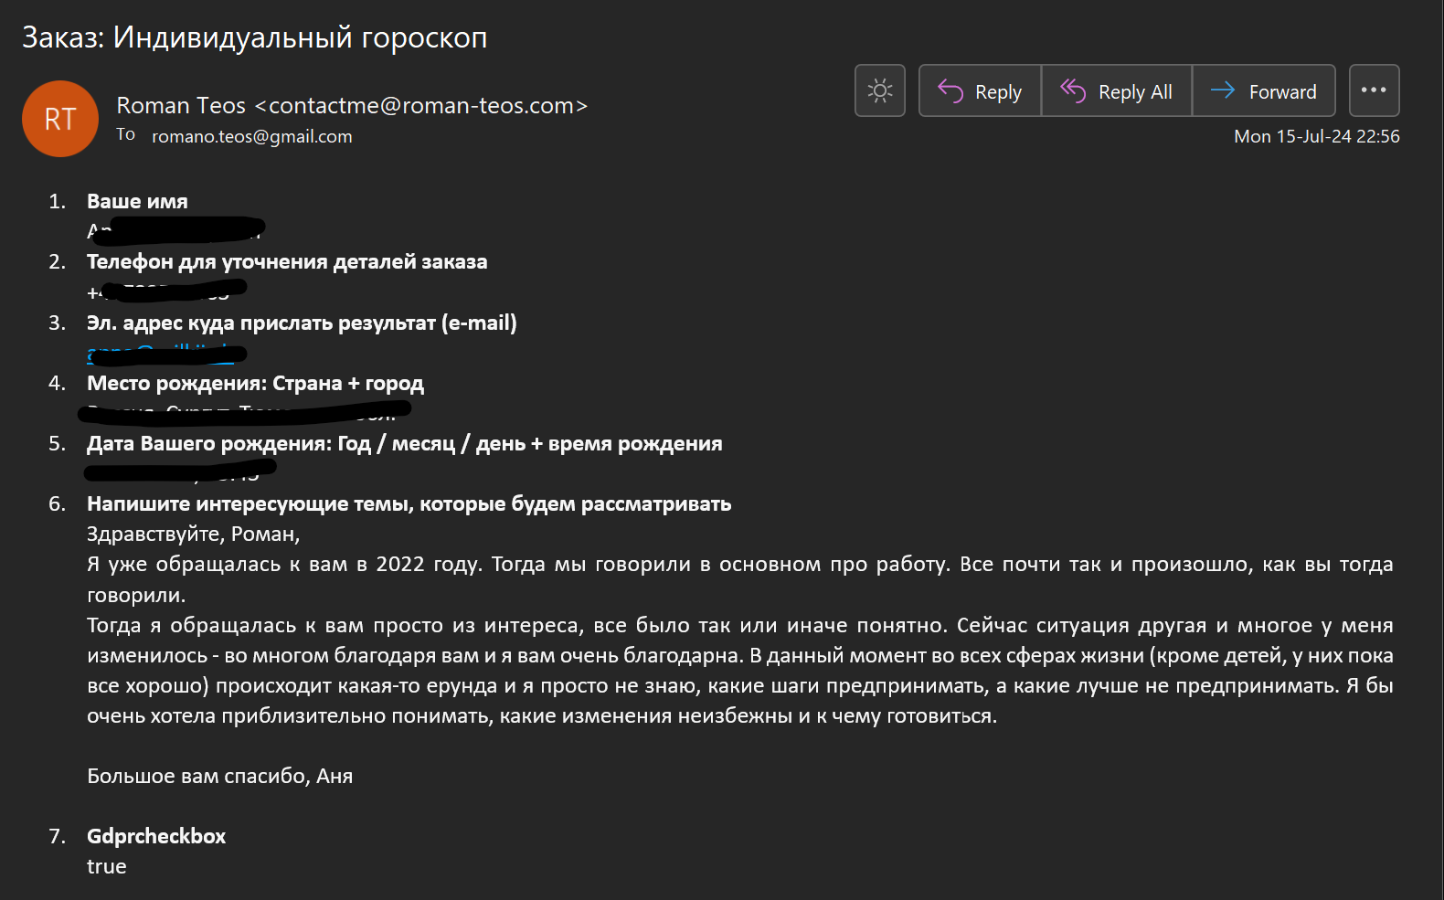
Task: Click the subject 'Заказ: Индивидуальный гороскоп'
Action: 254,37
